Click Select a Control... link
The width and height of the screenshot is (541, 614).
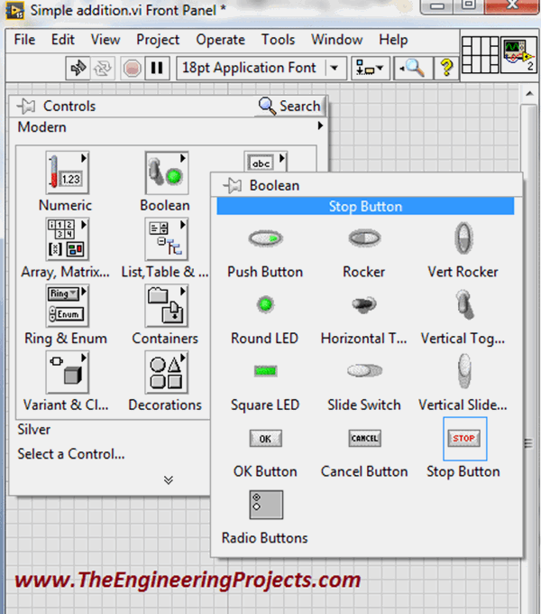(x=71, y=454)
